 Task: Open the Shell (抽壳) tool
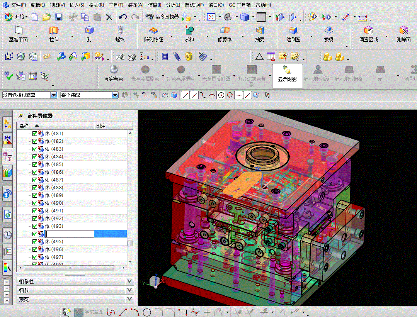[x=260, y=34]
